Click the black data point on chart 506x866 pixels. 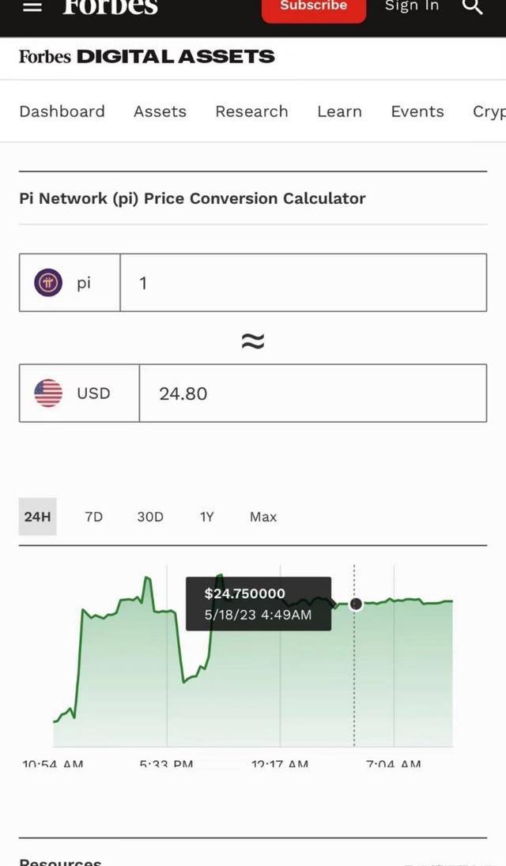coord(356,604)
